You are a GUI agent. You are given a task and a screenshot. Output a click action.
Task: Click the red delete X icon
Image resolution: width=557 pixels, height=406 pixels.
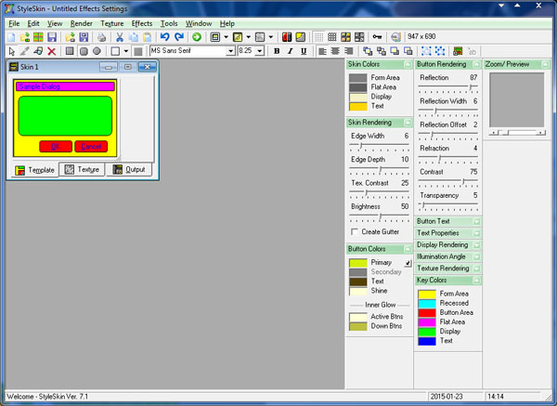point(51,51)
